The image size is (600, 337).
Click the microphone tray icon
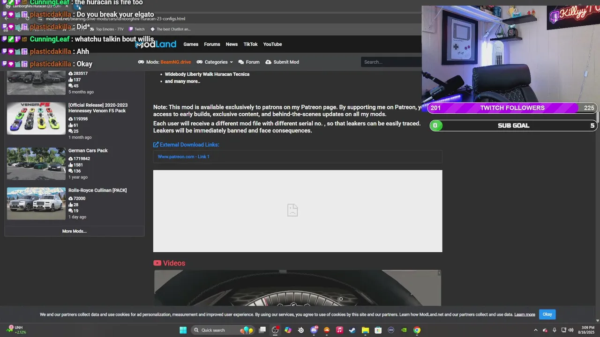point(555,330)
